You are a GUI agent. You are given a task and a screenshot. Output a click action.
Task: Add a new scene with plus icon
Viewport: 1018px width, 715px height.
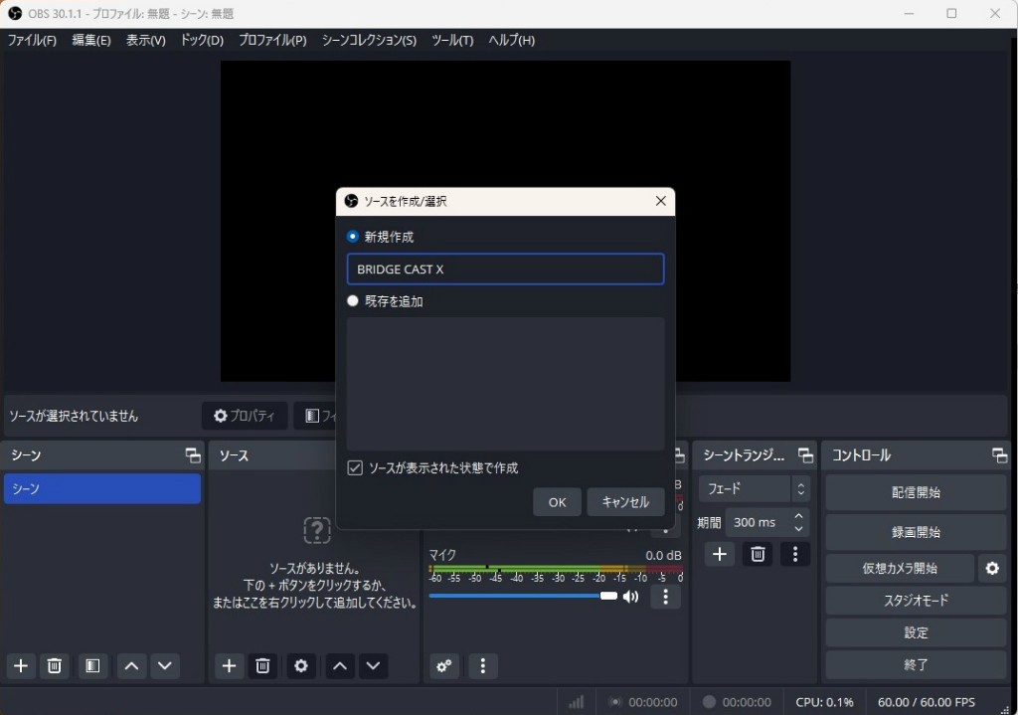[x=21, y=666]
